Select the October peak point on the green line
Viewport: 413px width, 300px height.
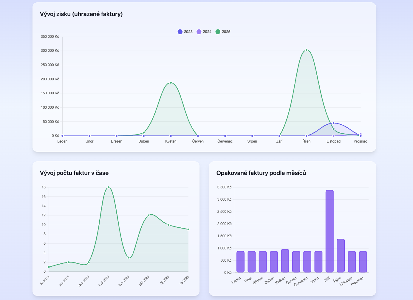[306, 50]
